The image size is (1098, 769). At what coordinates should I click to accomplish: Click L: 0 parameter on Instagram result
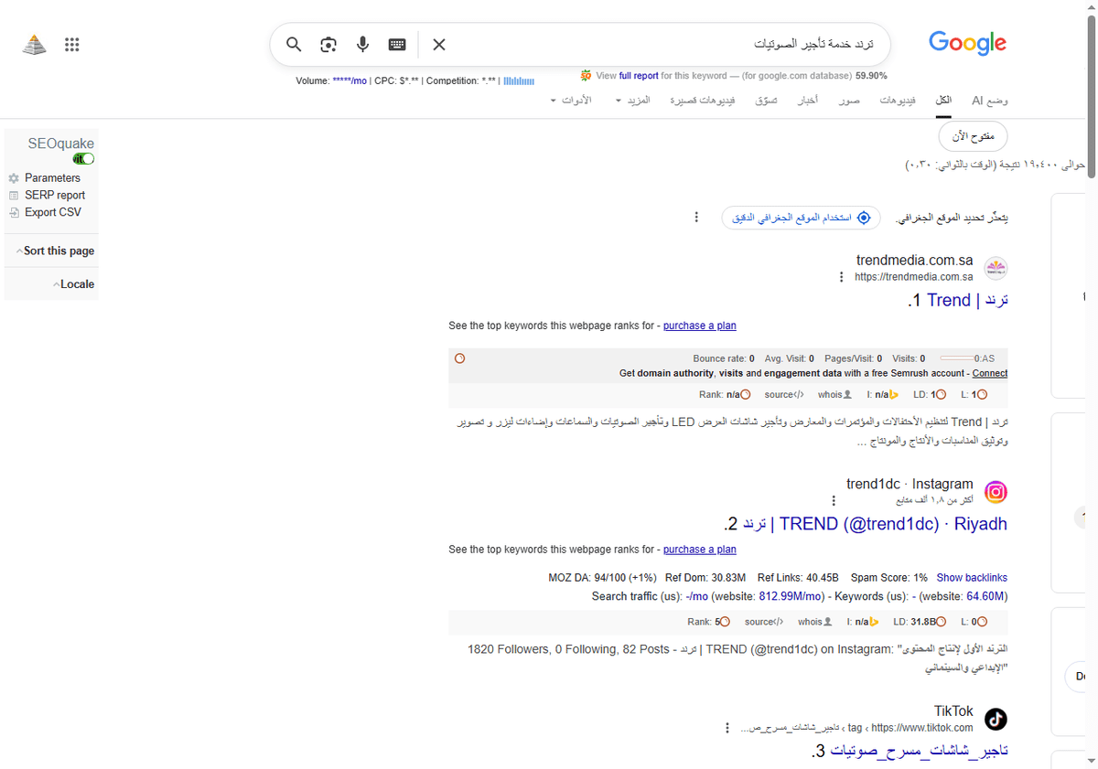click(x=975, y=622)
